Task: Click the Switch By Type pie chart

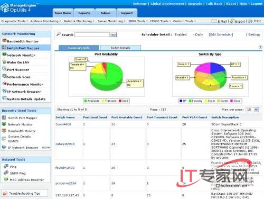Action: pyautogui.click(x=210, y=76)
